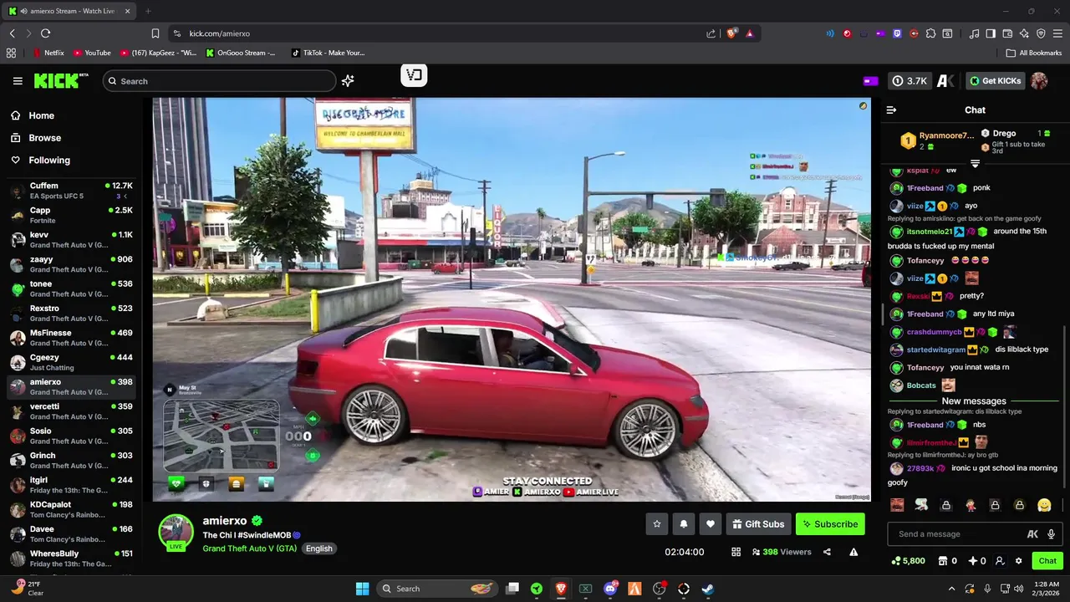Open YouTube bookmark
The width and height of the screenshot is (1070, 602).
coord(92,53)
